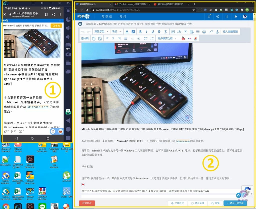The width and height of the screenshot is (256, 209).
Task: Toggle font background color A icon
Action: [x=133, y=32]
